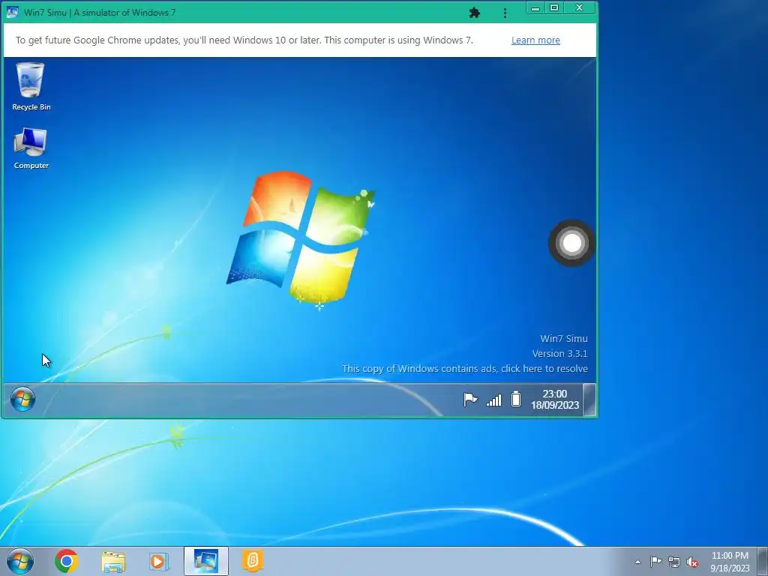Launch Google Chrome from host taskbar

point(67,561)
